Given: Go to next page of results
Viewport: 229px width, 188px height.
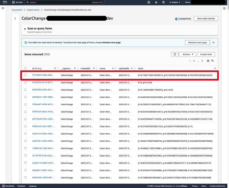Looking at the screenshot, I should tap(202, 61).
